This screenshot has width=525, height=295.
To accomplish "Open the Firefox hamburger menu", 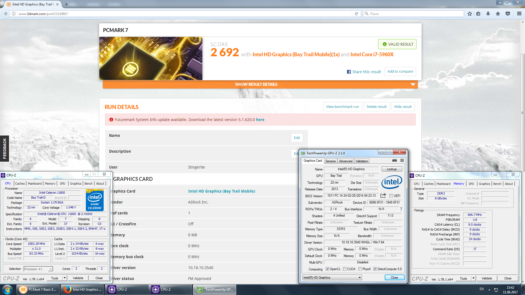I will pos(519,14).
